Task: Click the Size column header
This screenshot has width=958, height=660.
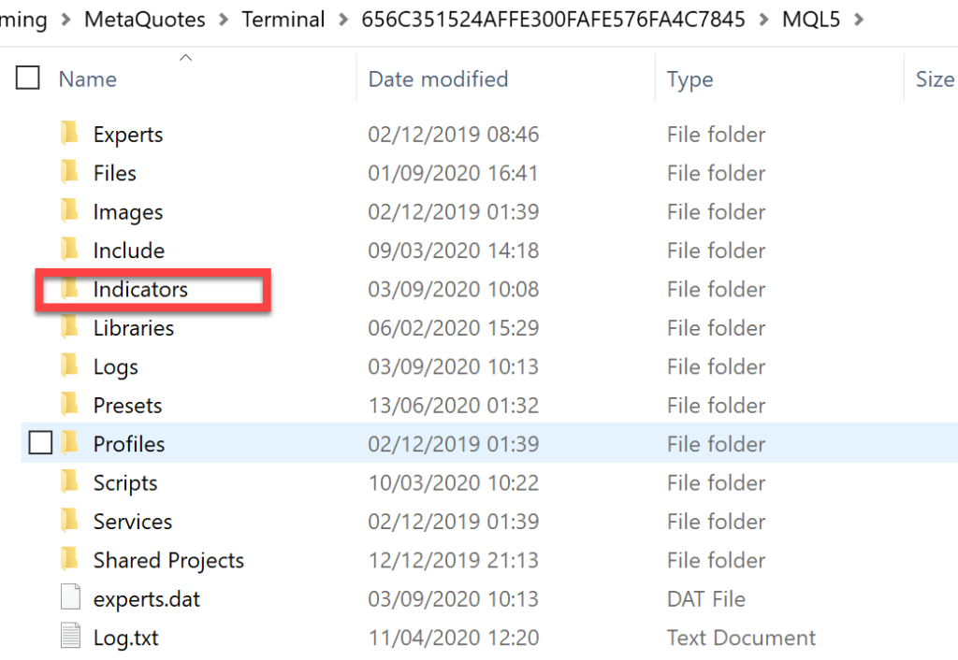Action: pyautogui.click(x=935, y=79)
